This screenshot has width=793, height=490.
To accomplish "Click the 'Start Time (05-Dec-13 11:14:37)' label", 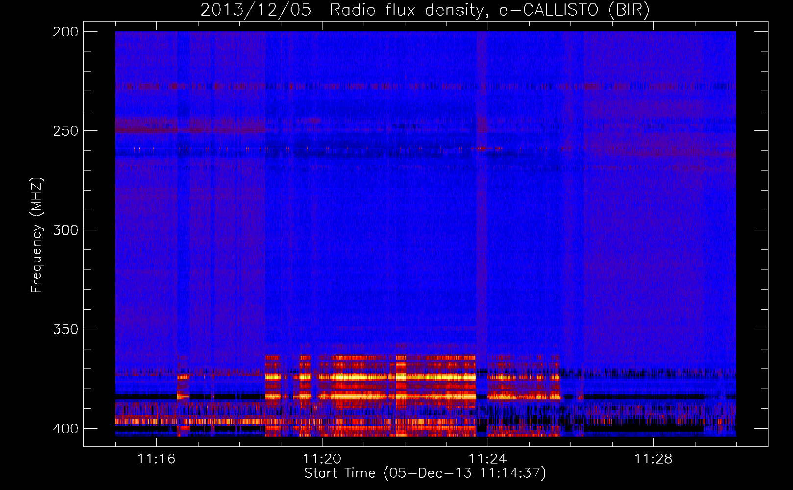I will pyautogui.click(x=425, y=473).
